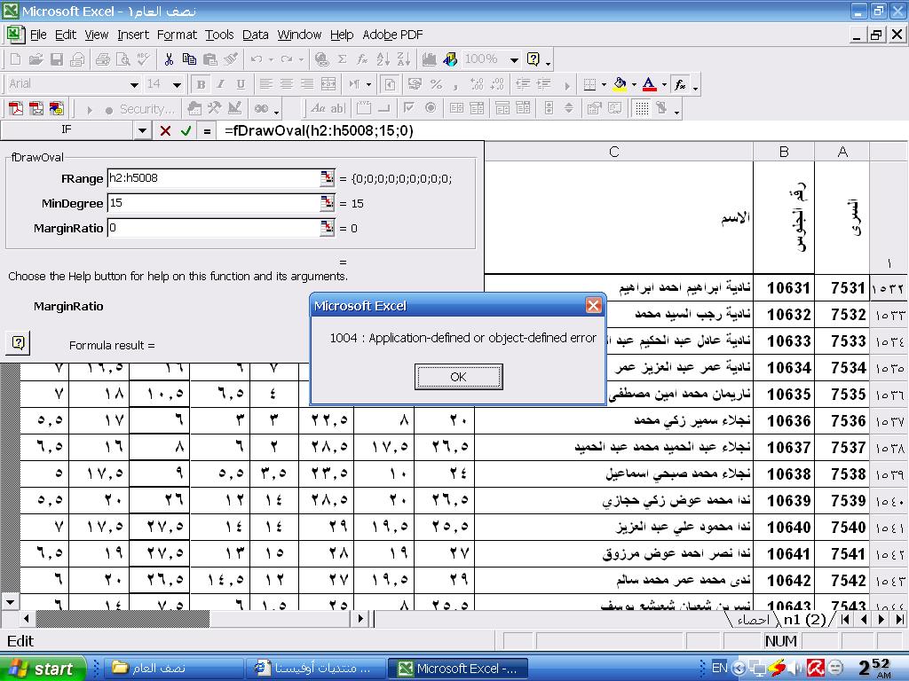Open the Edit menu

(66, 35)
